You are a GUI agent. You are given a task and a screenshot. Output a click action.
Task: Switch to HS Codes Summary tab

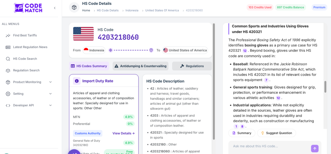tap(89, 66)
